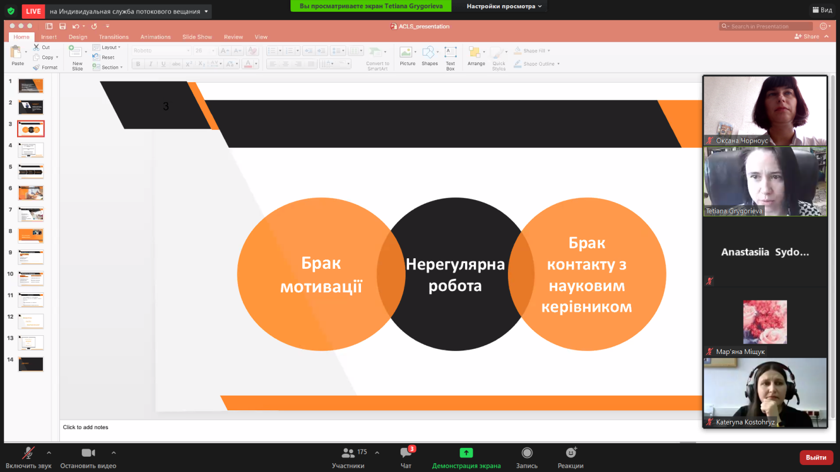Screen dimensions: 840x472
Task: Click the Zoom security shield icon
Action: [x=11, y=11]
